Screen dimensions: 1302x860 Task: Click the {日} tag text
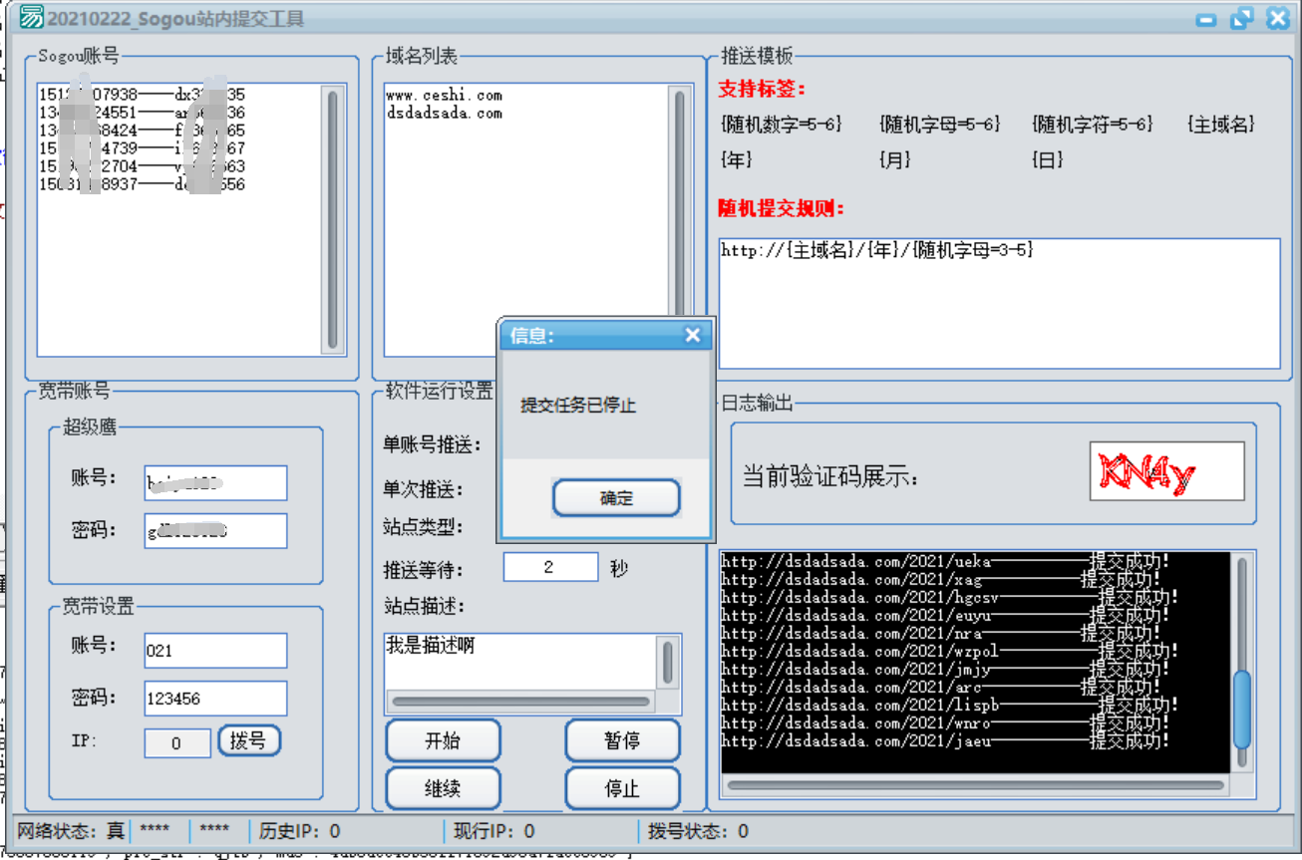point(1048,159)
